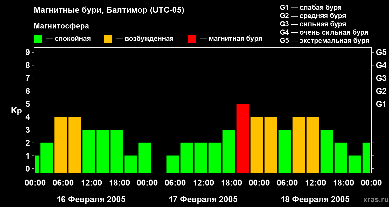Click the narrow green bar at chart start
The image size is (389, 207).
tap(37, 164)
